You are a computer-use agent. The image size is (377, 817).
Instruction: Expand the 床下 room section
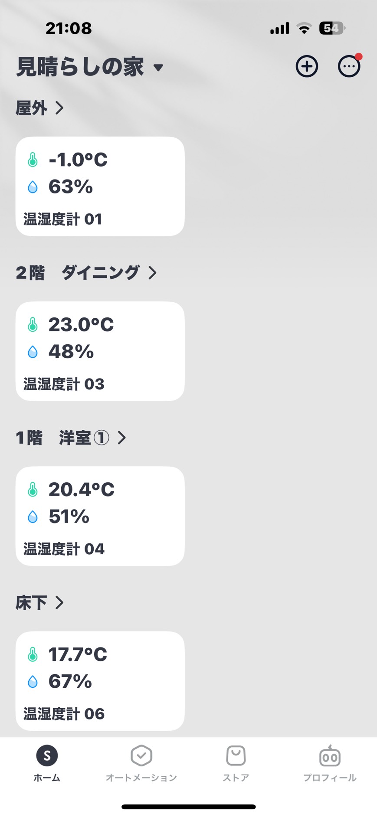coord(39,603)
